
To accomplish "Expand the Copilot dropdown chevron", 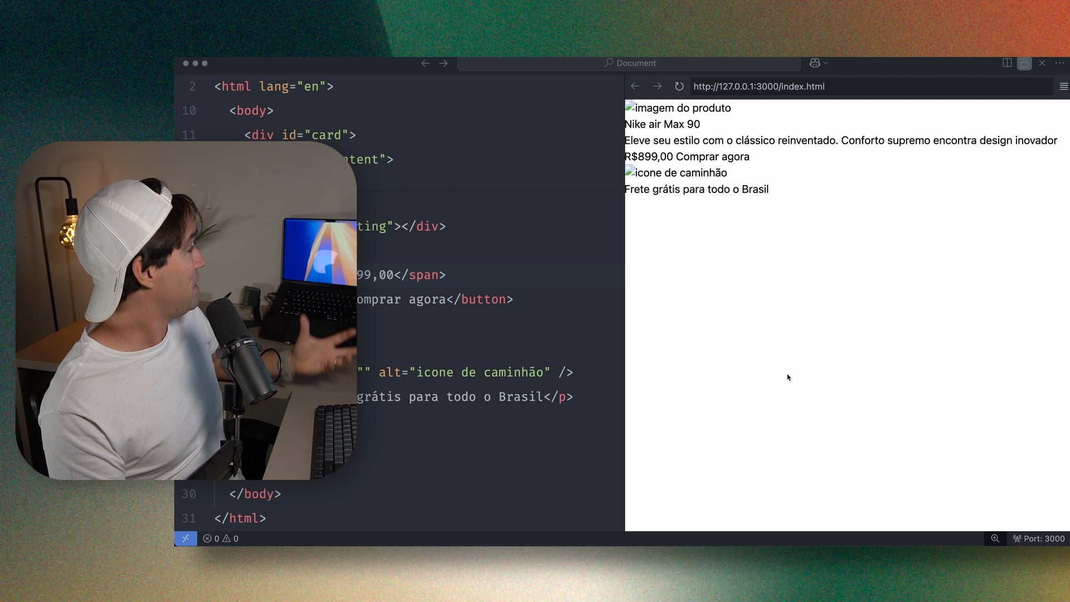I will (x=826, y=63).
